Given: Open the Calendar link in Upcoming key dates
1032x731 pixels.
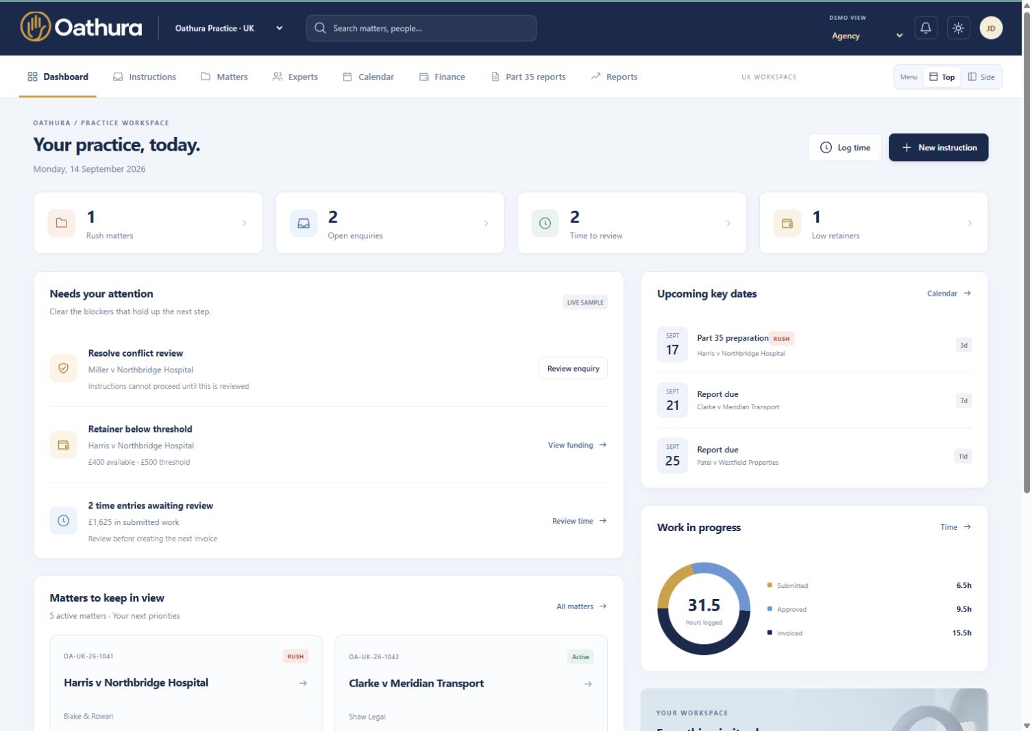Looking at the screenshot, I should coord(949,293).
